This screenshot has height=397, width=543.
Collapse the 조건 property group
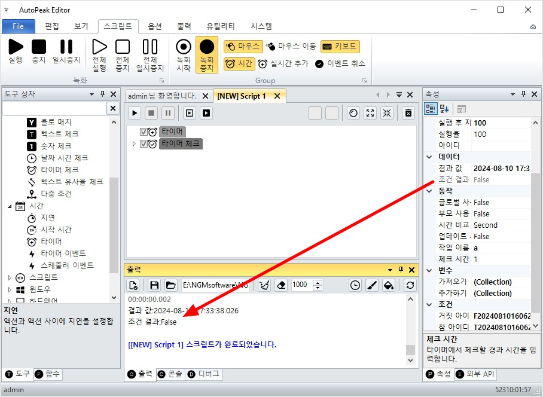[x=429, y=304]
